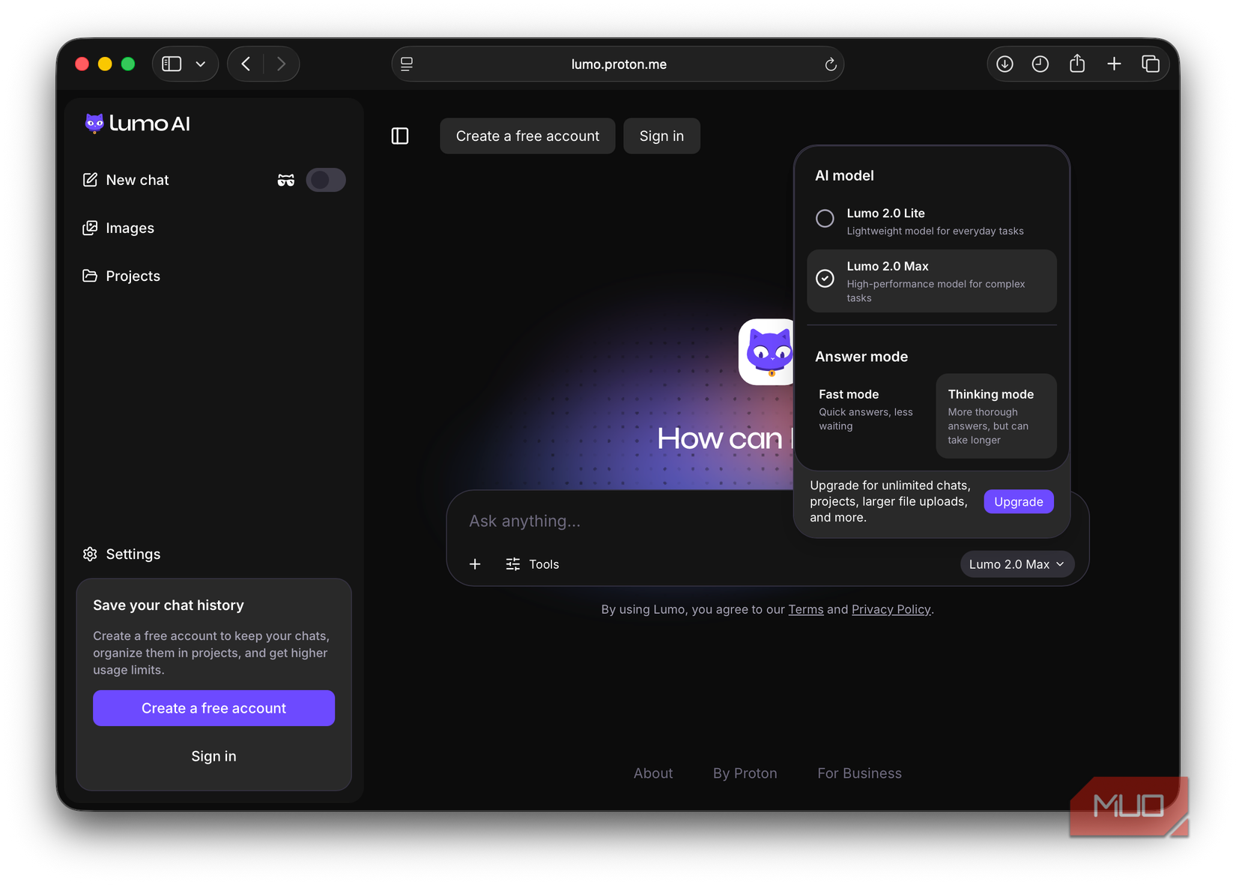Click the page reader icon in address bar
The image size is (1236, 885).
[407, 64]
